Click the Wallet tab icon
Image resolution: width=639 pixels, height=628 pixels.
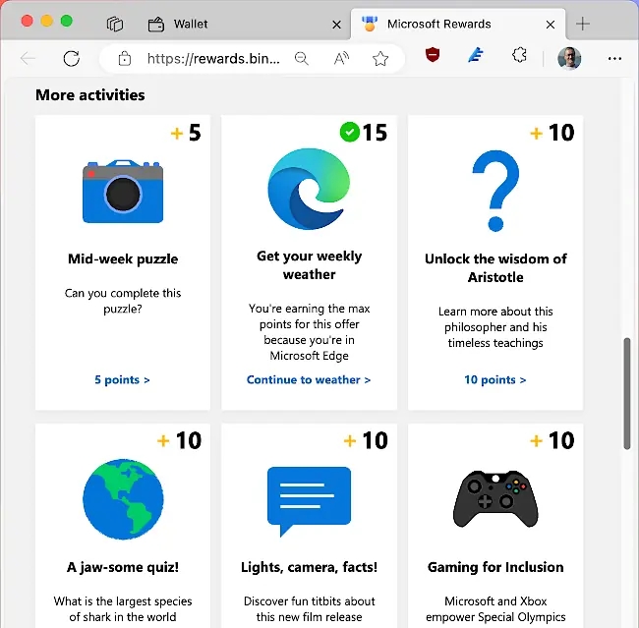pos(156,25)
